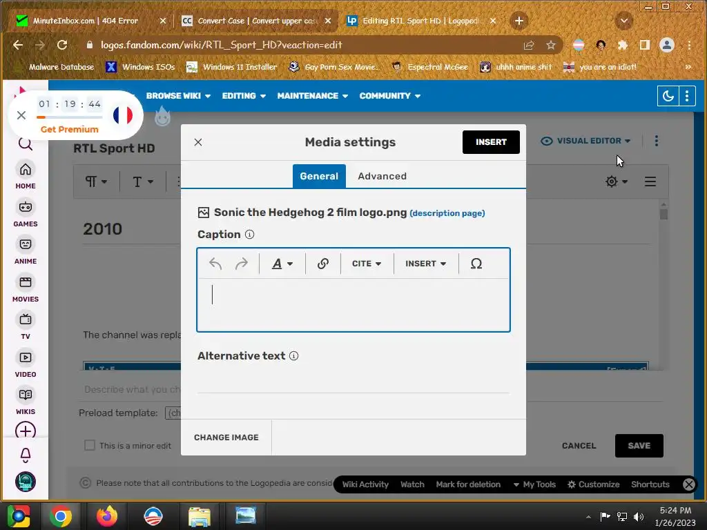Open the notifications bell
This screenshot has height=530, width=707.
pos(26,455)
